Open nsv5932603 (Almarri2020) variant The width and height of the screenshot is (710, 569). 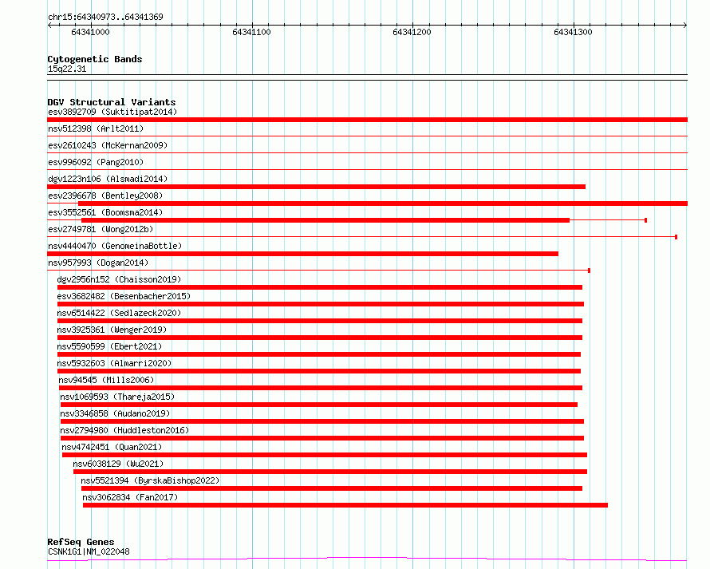pyautogui.click(x=114, y=363)
